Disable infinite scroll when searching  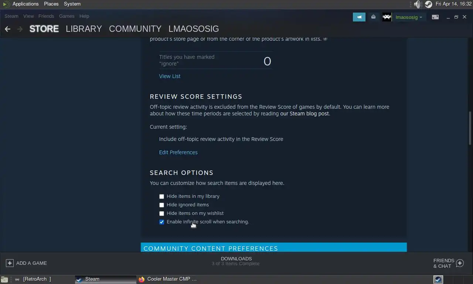pos(161,222)
